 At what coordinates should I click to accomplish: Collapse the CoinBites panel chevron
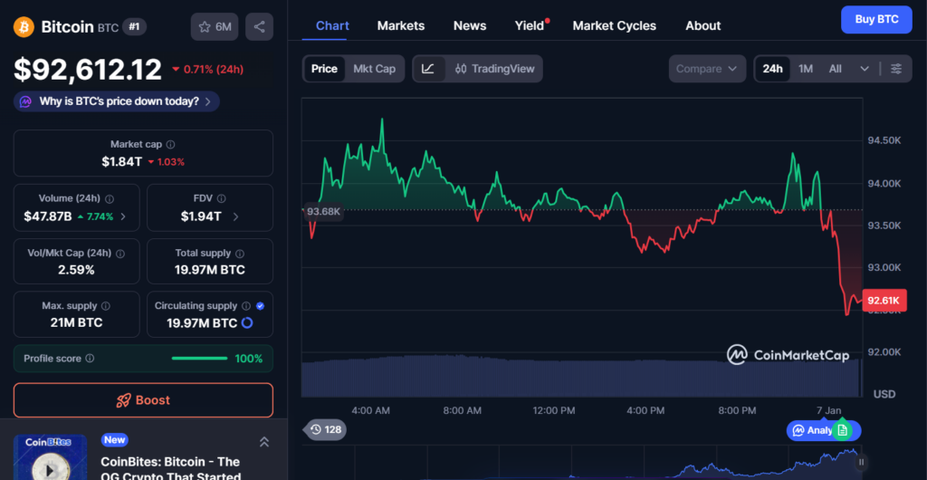pyautogui.click(x=264, y=442)
